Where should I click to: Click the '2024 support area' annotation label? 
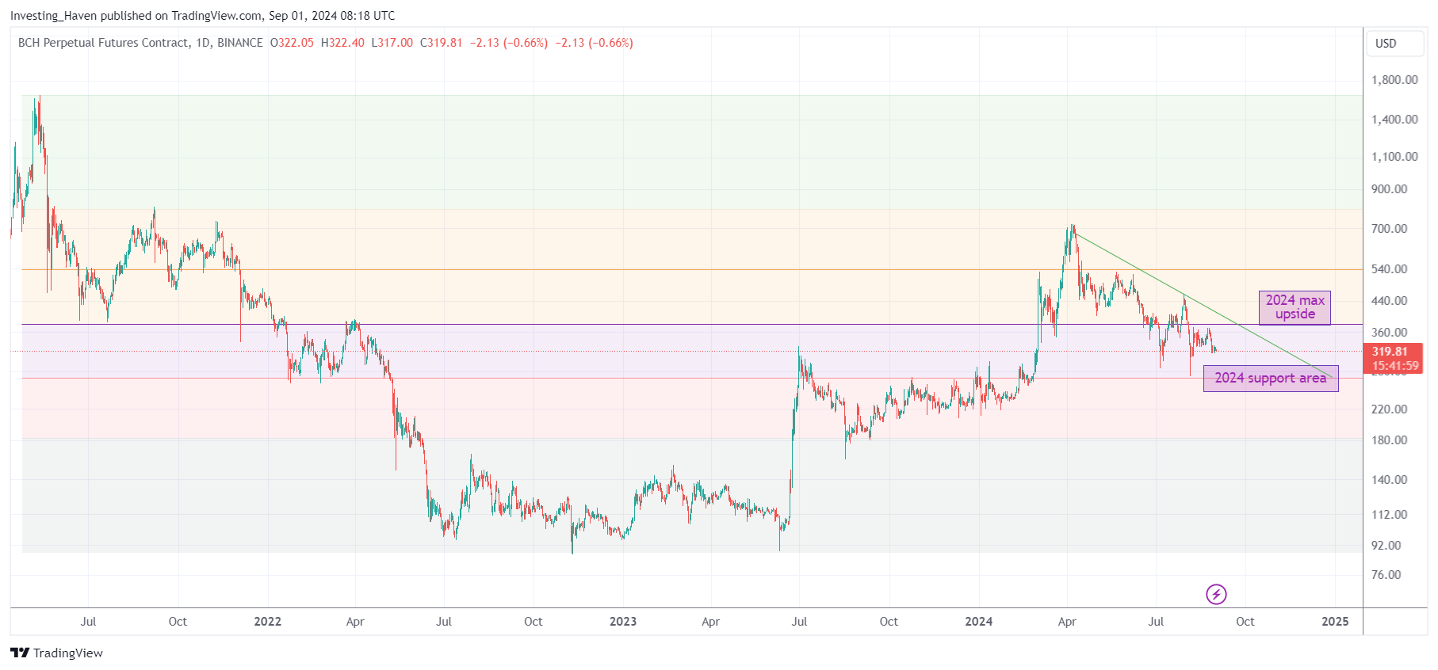click(x=1270, y=378)
